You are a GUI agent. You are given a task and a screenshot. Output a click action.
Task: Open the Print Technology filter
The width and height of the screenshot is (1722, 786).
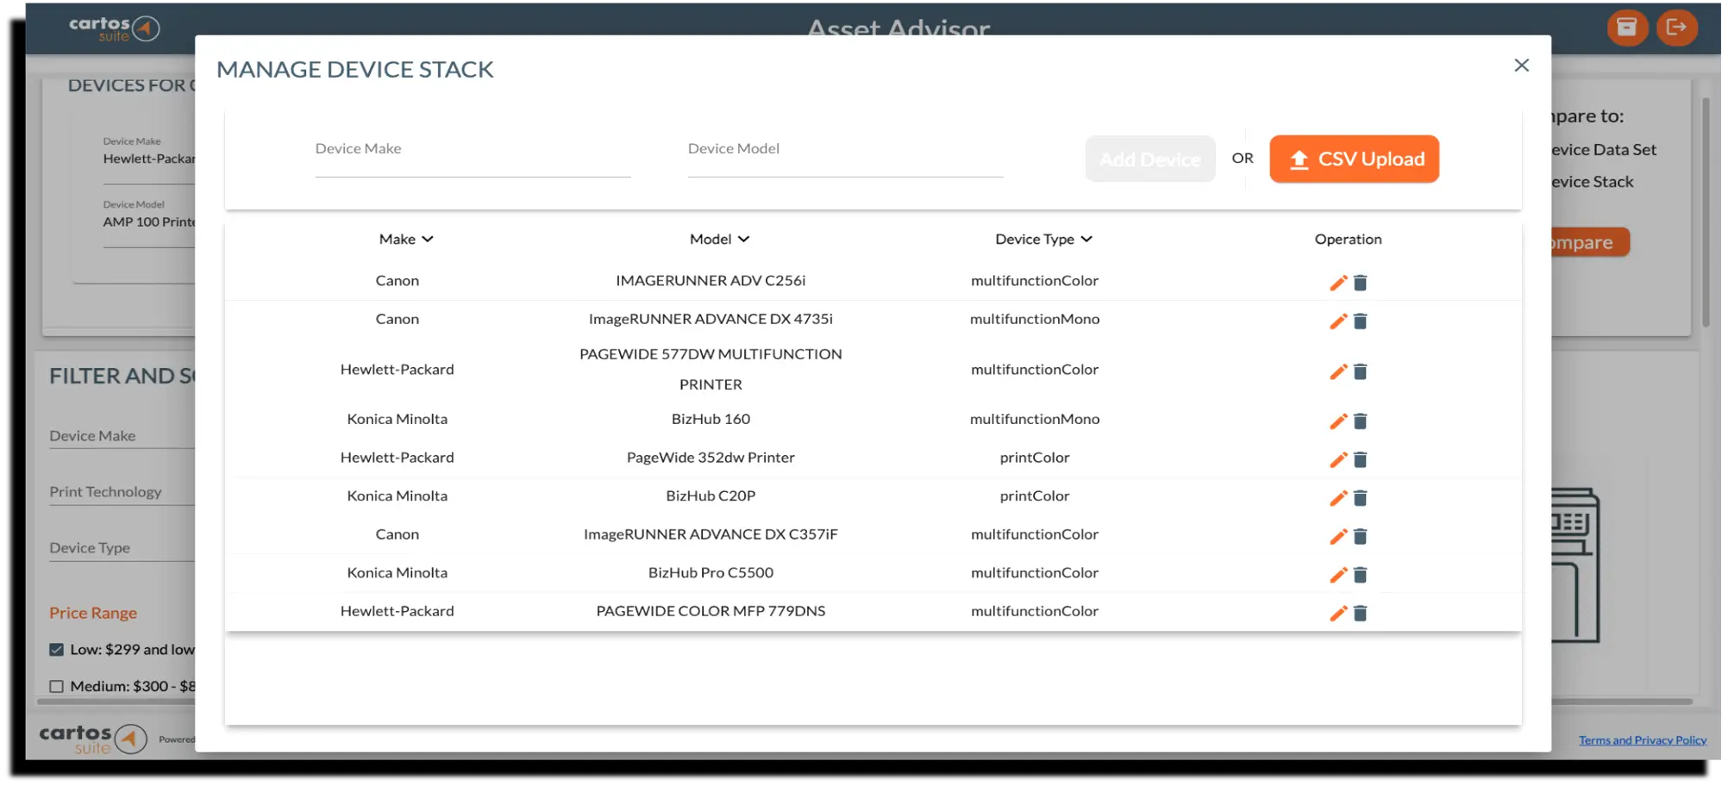pos(122,491)
